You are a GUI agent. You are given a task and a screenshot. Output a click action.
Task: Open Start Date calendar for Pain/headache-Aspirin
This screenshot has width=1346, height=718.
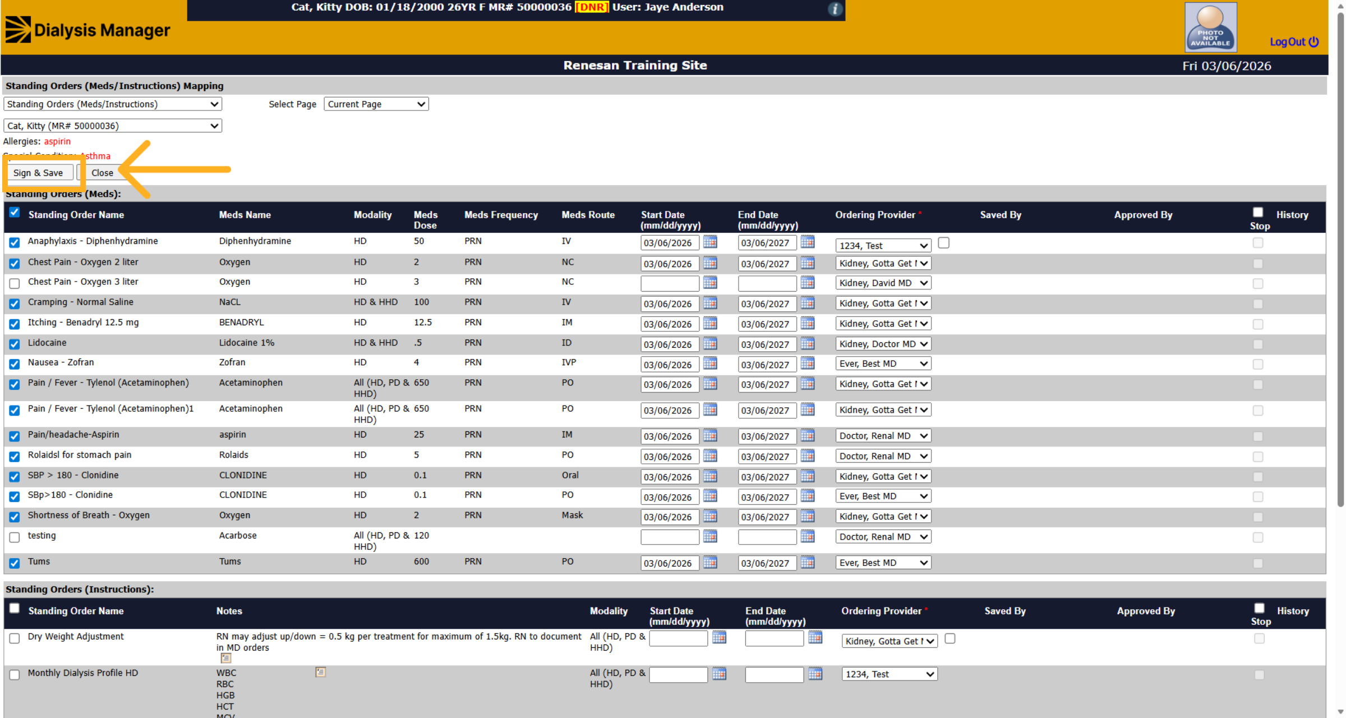click(x=710, y=436)
